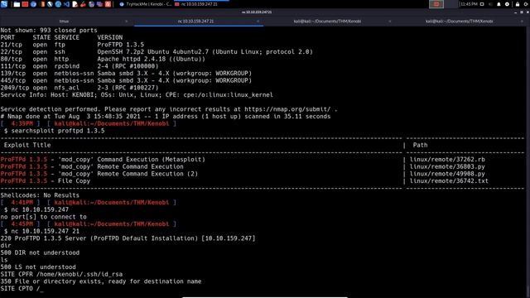Open the power manager tray icon
The height and width of the screenshot is (298, 530).
(507, 4)
